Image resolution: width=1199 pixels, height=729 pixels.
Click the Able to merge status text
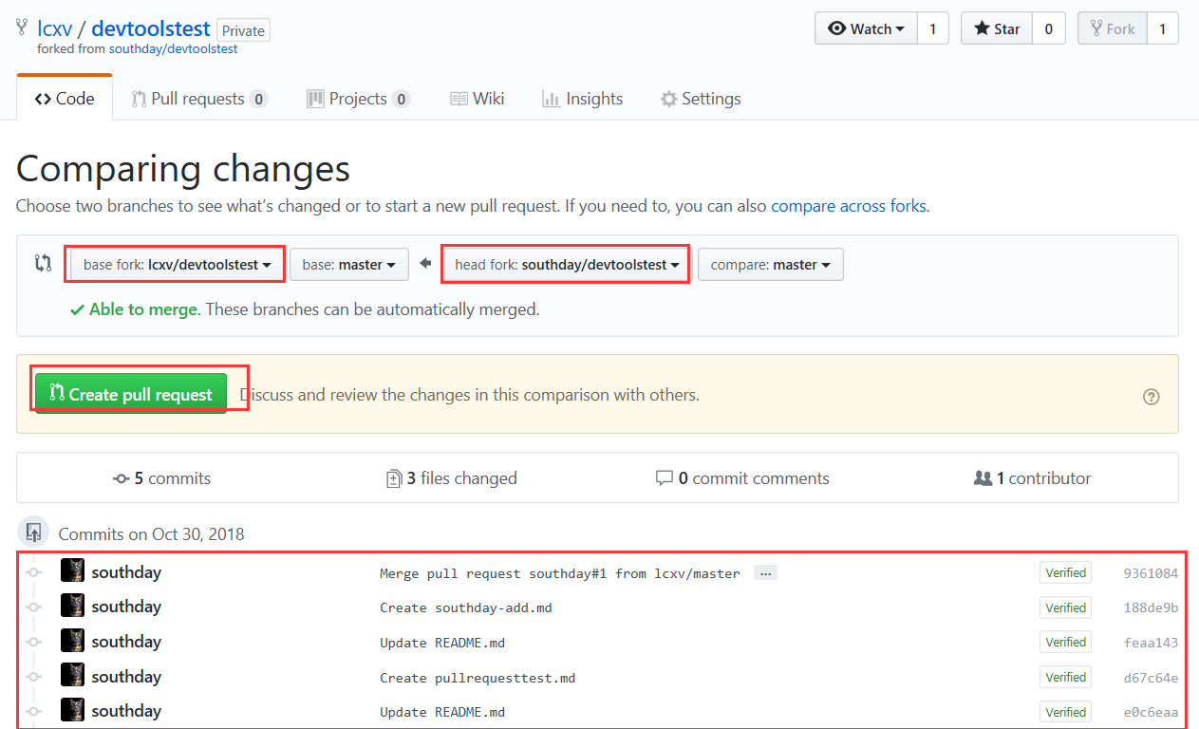point(143,309)
